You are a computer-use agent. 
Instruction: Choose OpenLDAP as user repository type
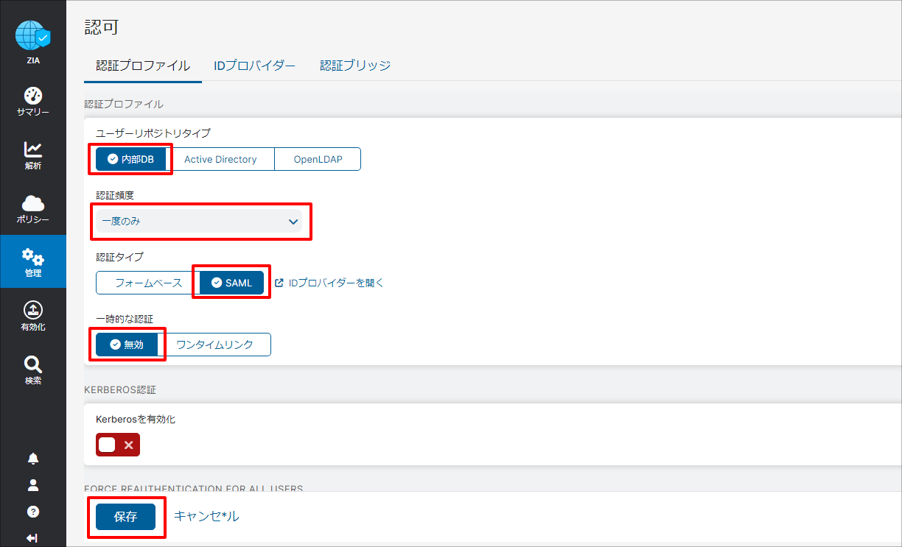point(317,158)
